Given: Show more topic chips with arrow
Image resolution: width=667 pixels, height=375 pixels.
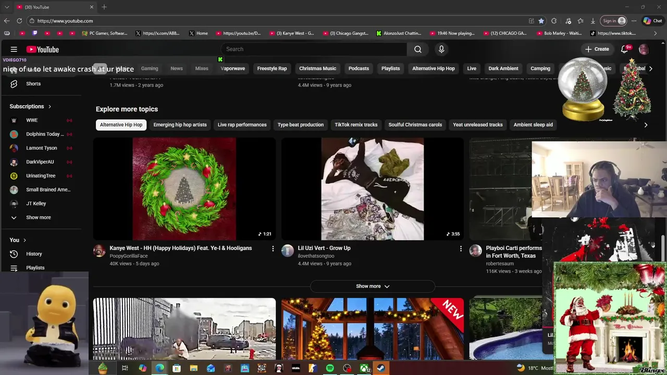Looking at the screenshot, I should click(x=646, y=125).
